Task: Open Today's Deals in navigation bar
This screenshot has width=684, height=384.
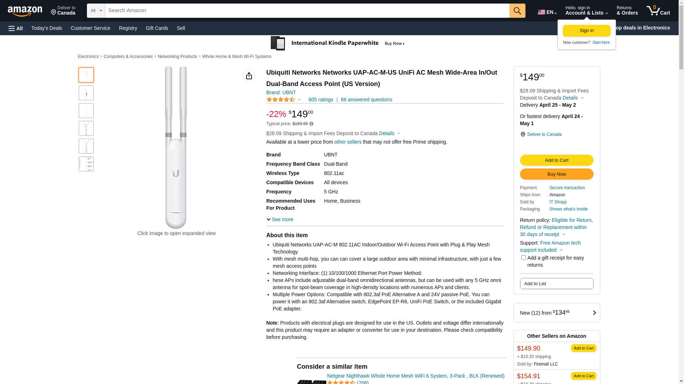Action: (x=47, y=28)
